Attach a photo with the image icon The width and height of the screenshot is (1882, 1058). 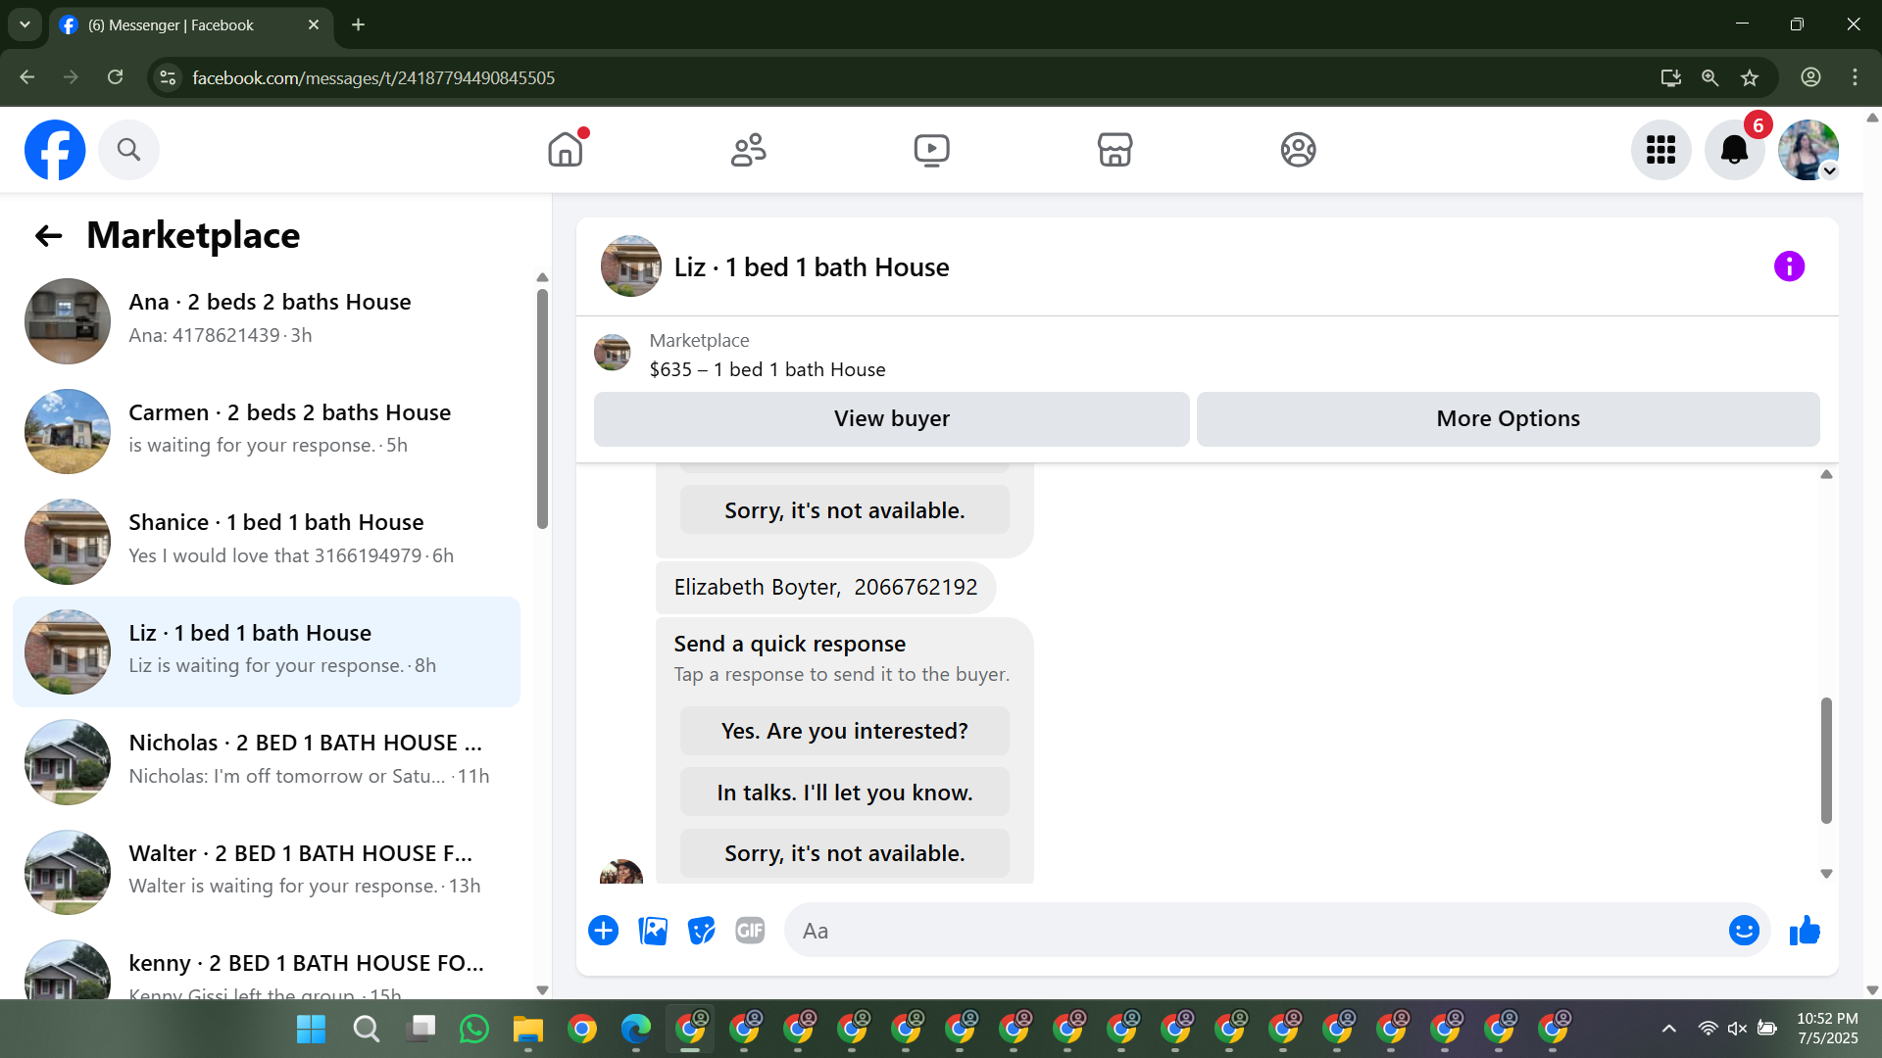(653, 931)
